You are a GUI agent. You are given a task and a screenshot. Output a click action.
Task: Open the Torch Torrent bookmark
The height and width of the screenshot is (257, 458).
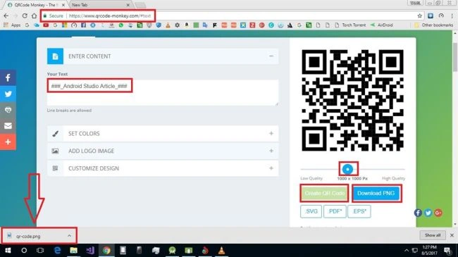pyautogui.click(x=350, y=25)
